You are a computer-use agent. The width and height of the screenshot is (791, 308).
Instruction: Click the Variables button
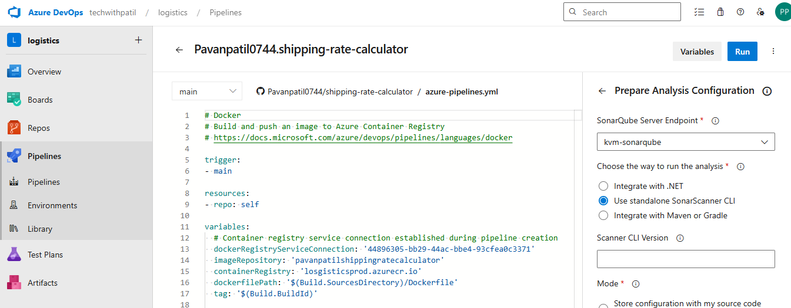697,52
